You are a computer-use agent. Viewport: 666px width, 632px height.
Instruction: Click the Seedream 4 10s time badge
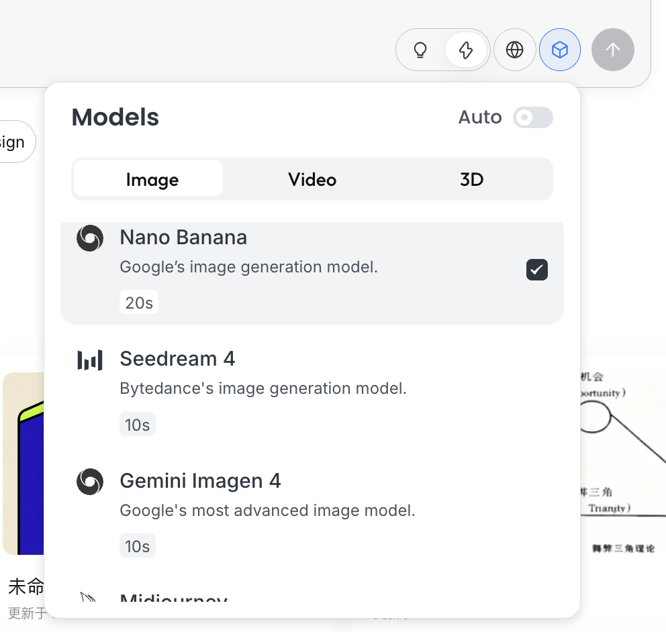point(137,425)
